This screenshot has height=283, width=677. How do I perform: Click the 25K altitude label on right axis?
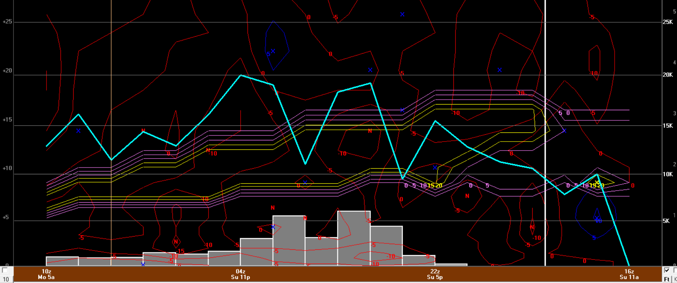click(x=668, y=22)
